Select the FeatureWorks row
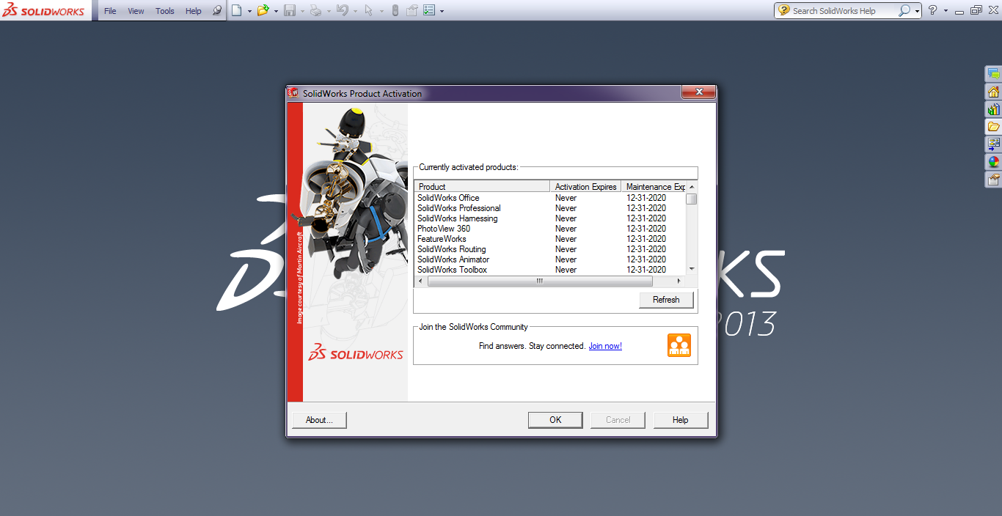The width and height of the screenshot is (1002, 516). pos(550,239)
